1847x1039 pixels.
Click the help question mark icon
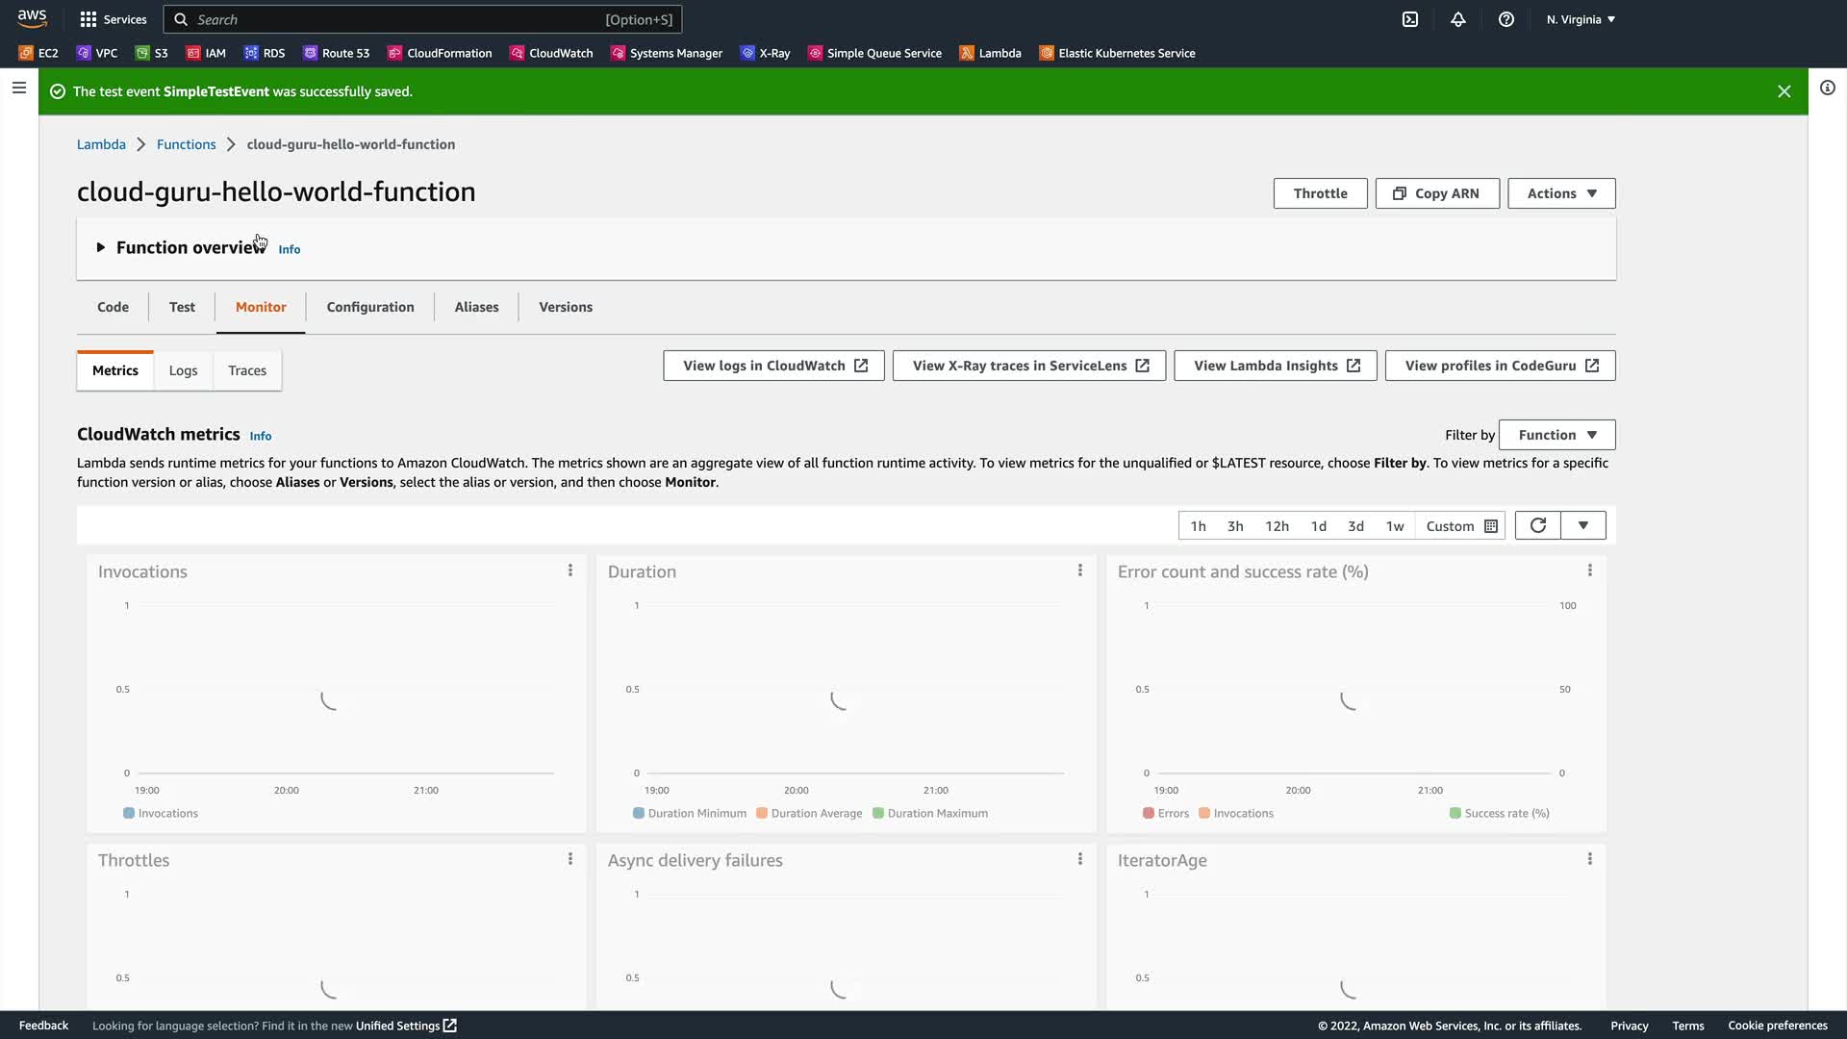pyautogui.click(x=1506, y=19)
